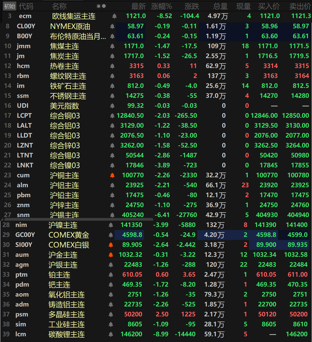Disable the active alert bell on 沪金主连
This screenshot has height=342, width=312.
111,255
